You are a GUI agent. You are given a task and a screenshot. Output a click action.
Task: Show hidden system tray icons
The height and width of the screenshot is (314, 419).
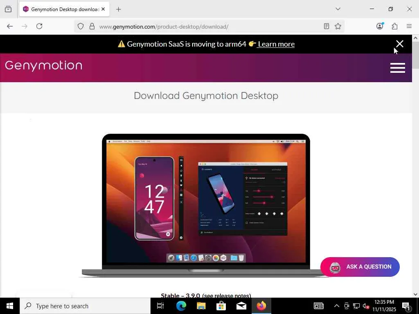click(x=337, y=306)
